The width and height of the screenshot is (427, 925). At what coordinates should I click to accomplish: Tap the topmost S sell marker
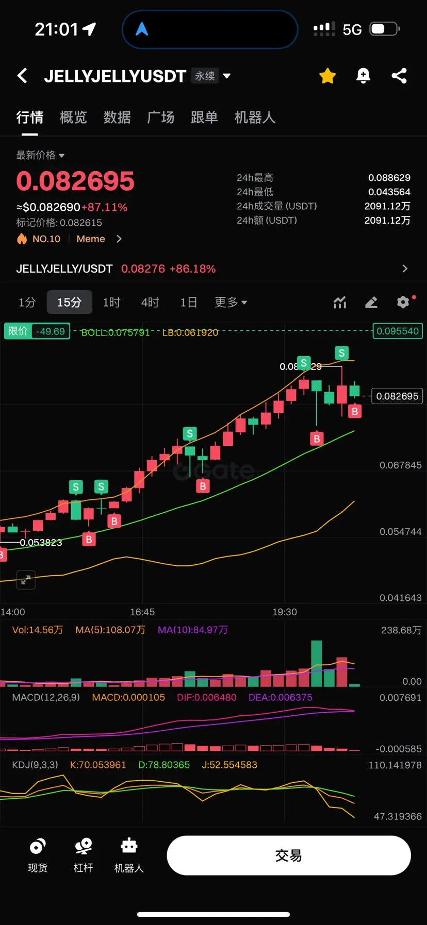point(341,353)
